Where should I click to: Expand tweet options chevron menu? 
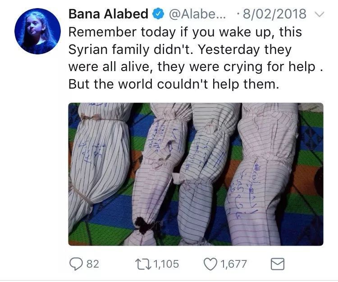pos(320,14)
